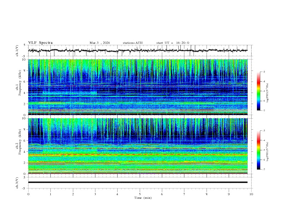
Task: Click the ch.2 "Frequency (kHz)" axis label
Action: coord(20,142)
